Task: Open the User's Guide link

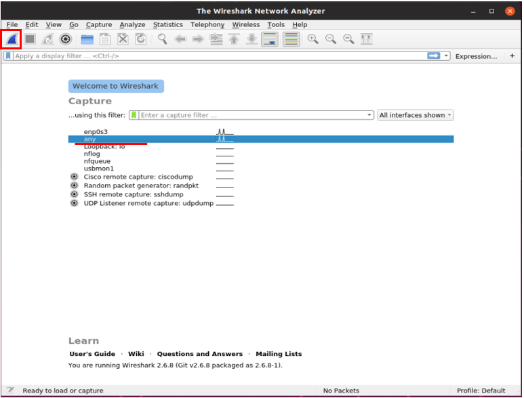Action: [92, 353]
